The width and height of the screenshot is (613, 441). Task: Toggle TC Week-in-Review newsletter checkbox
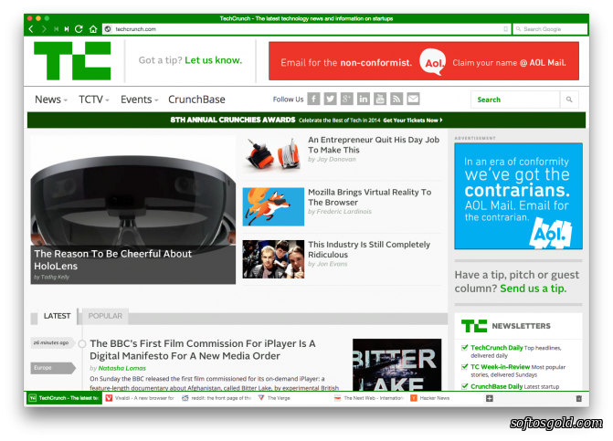464,367
